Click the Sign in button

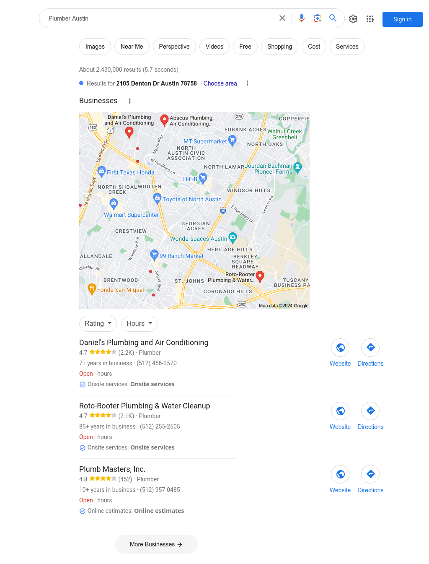[x=403, y=19]
